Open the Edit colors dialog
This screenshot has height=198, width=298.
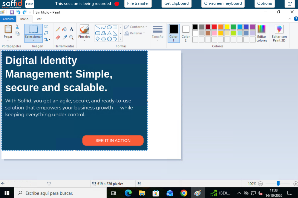262,33
